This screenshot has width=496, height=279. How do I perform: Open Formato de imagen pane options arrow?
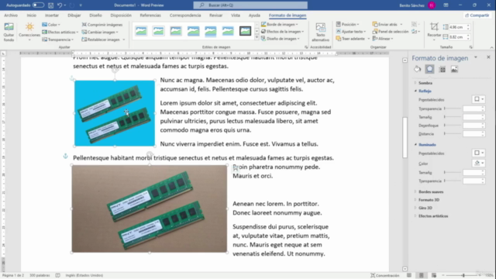(x=475, y=57)
